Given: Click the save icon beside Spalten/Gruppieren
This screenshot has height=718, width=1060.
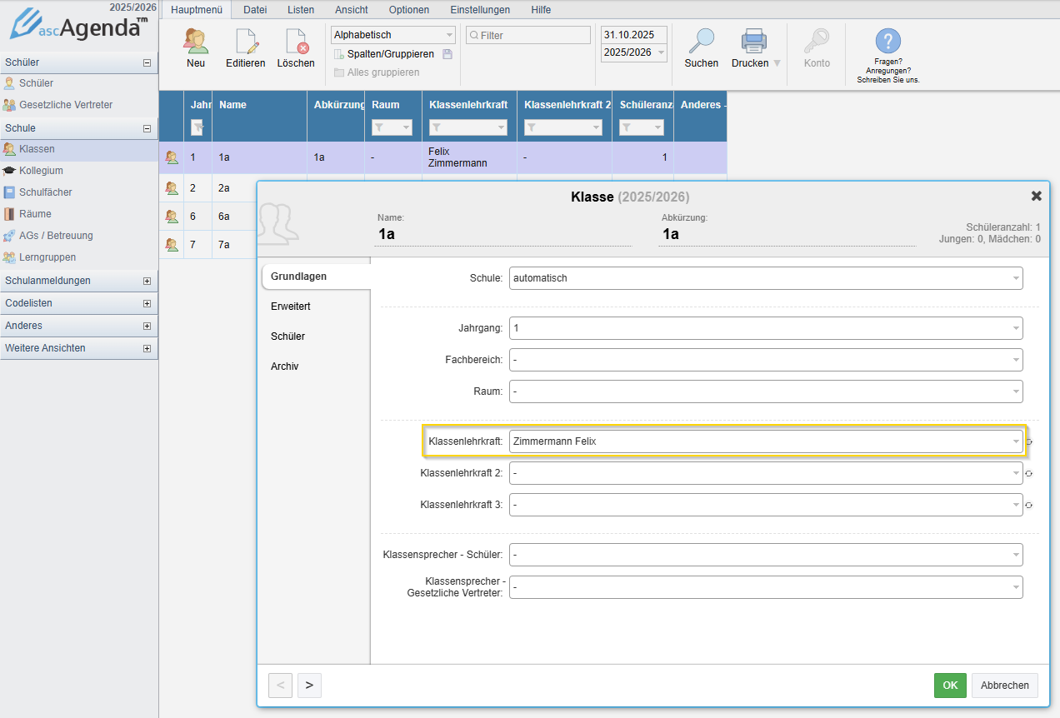Looking at the screenshot, I should [x=447, y=54].
